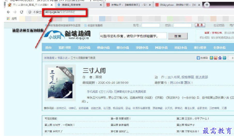Screen dimensions: 234x139
Task: Click the password (密码) input field
Action: pos(182,26)
